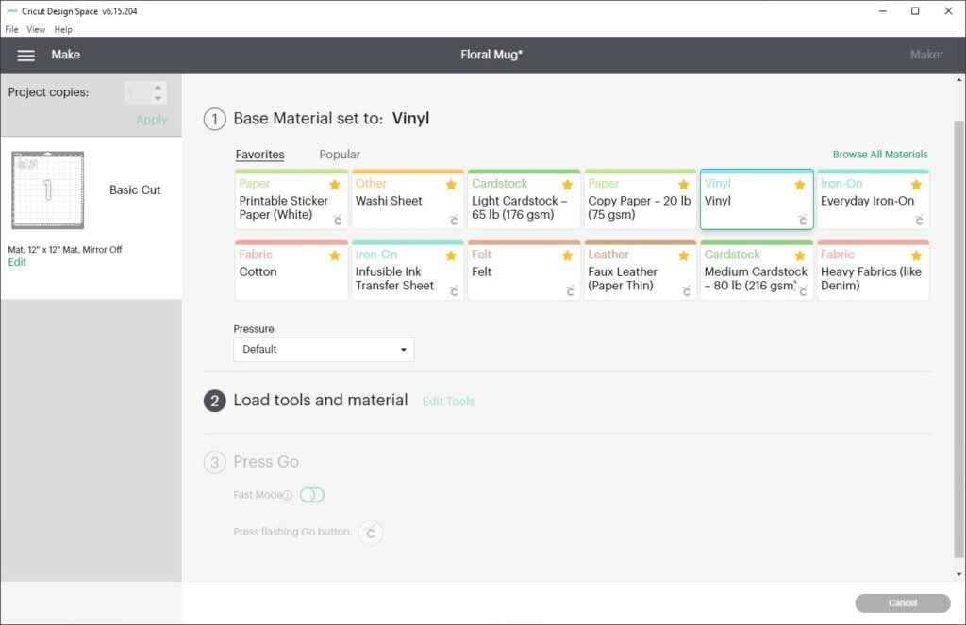
Task: Click Cricut logo on Vinyl card
Action: tap(803, 220)
